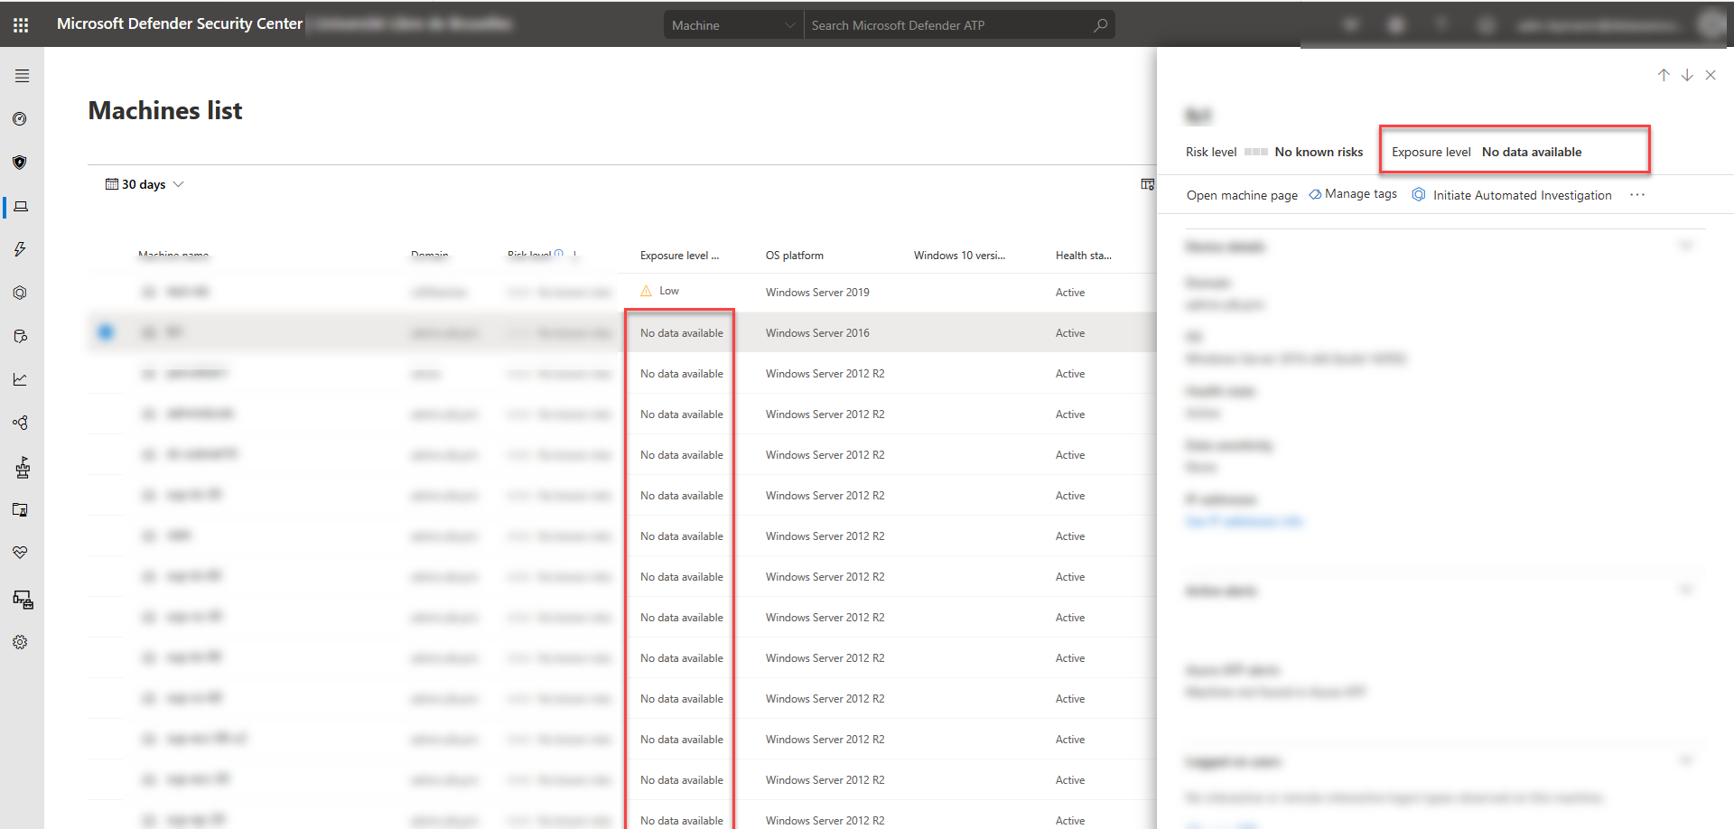1734x829 pixels.
Task: Click the Exposure level value in details panel
Action: (x=1532, y=152)
